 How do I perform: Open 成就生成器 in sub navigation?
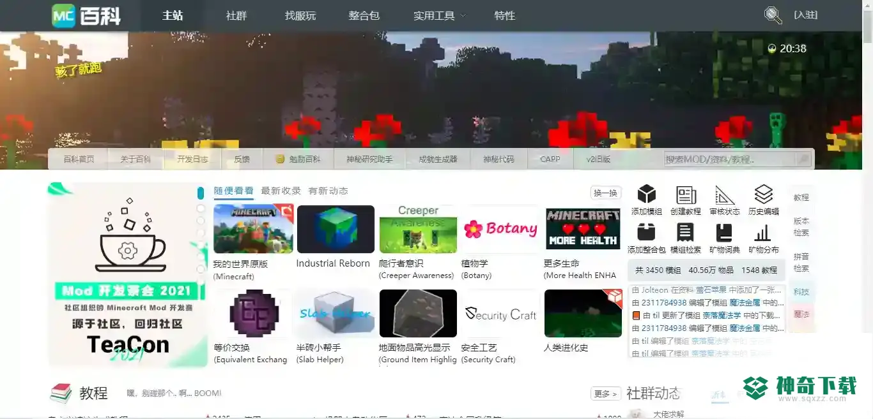(x=438, y=159)
